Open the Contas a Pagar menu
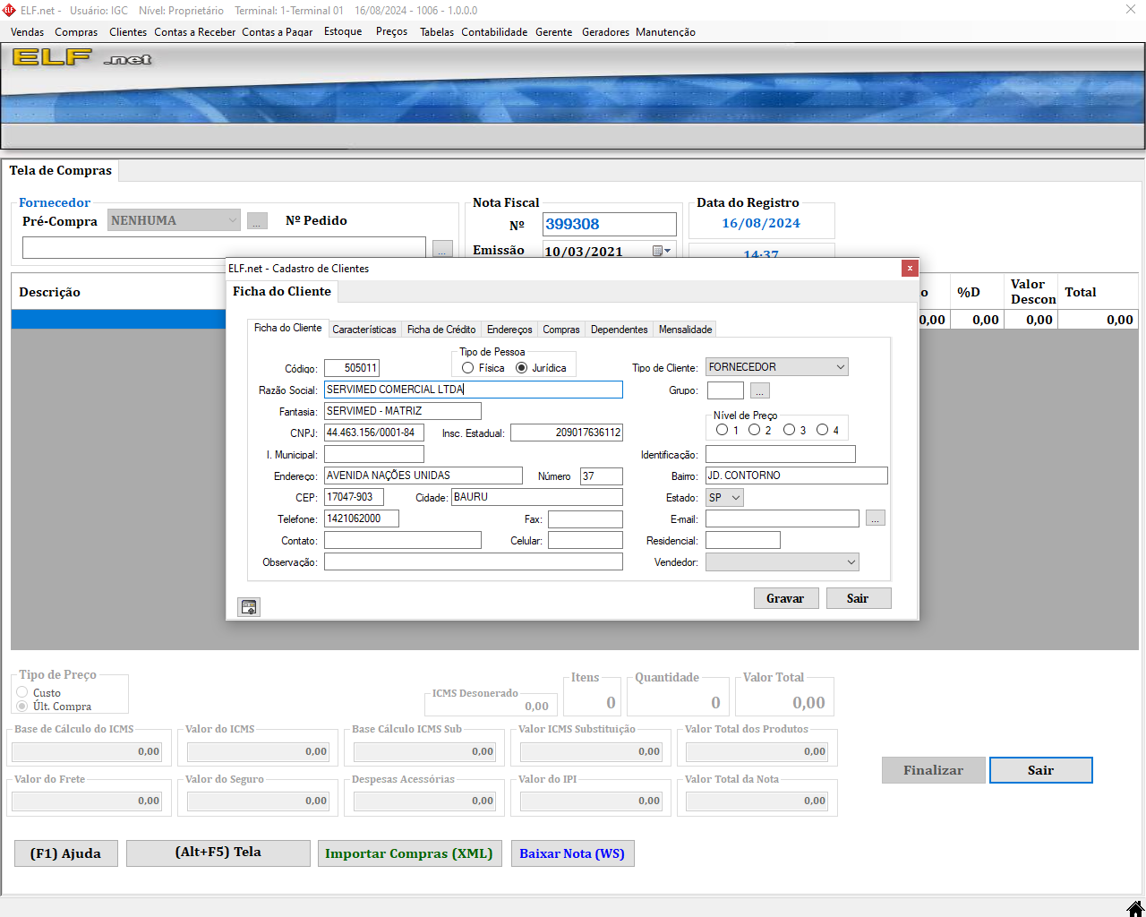Screen dimensions: 1146x917 click(278, 31)
